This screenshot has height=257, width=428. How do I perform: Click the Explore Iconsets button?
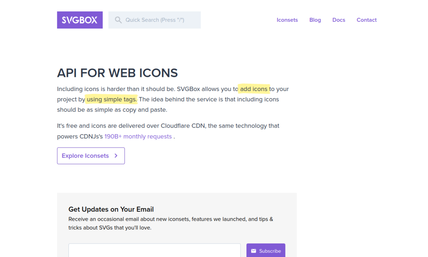click(91, 156)
